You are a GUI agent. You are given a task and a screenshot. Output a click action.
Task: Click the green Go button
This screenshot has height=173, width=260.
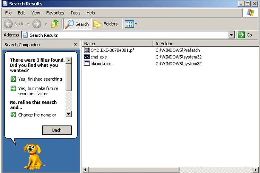(x=245, y=35)
